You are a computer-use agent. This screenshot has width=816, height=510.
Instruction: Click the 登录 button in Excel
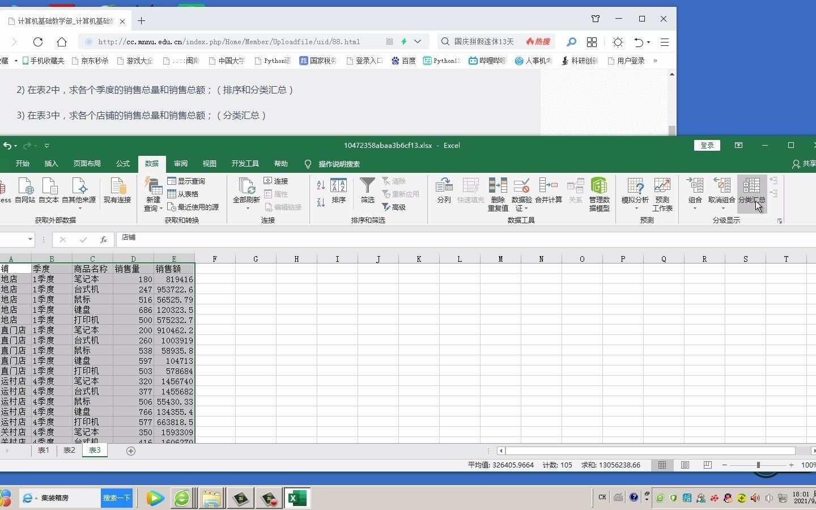coord(706,146)
